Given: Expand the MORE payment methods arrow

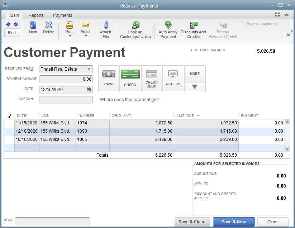Looking at the screenshot, I should (195, 87).
